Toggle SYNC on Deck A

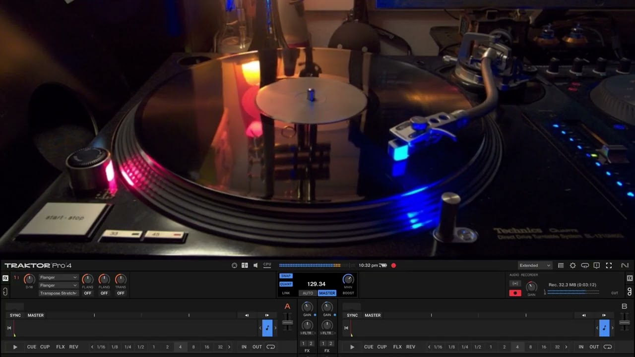click(15, 315)
